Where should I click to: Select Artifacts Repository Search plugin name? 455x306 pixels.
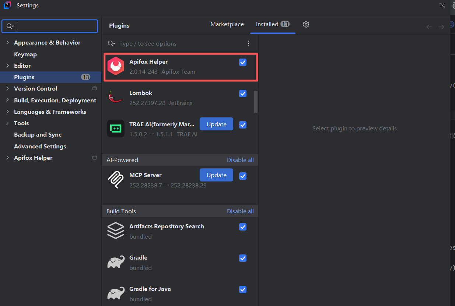pos(167,226)
